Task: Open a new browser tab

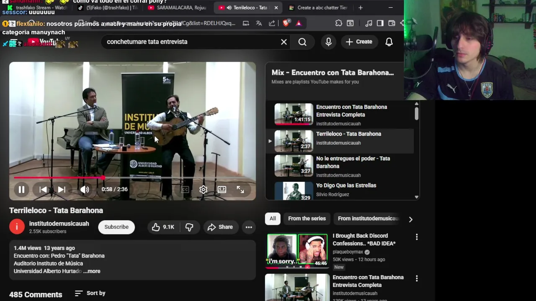Action: coord(361,8)
